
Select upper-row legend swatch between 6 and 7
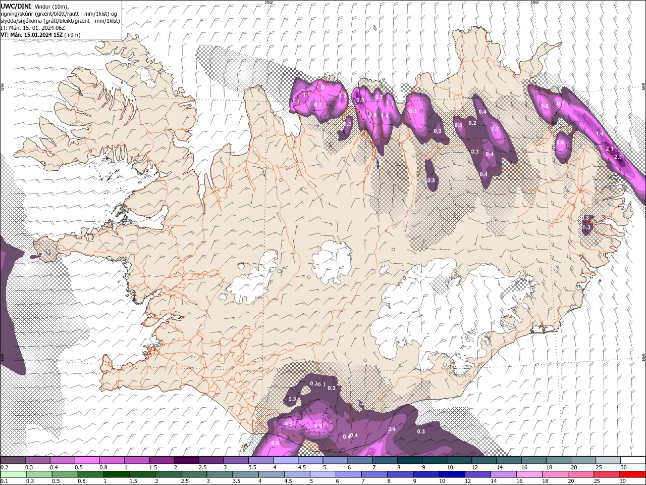click(x=359, y=460)
